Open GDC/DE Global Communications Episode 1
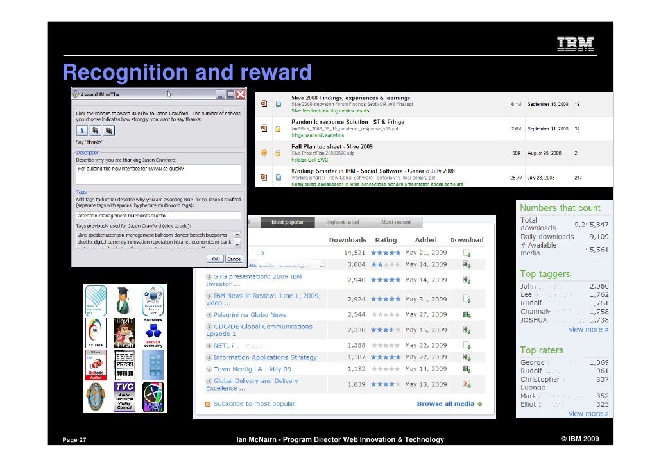Image resolution: width=661 pixels, height=467 pixels. click(x=261, y=330)
